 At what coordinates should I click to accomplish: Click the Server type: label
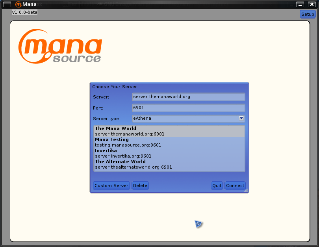(106, 119)
